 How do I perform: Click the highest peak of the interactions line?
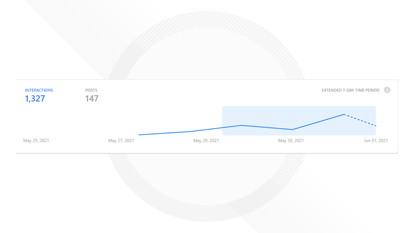[344, 115]
